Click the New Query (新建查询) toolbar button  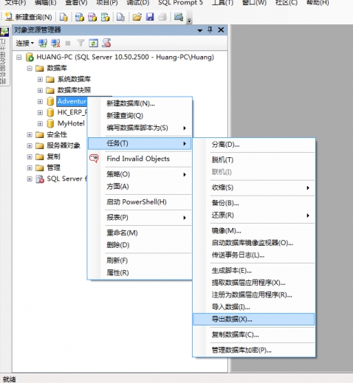pos(29,17)
